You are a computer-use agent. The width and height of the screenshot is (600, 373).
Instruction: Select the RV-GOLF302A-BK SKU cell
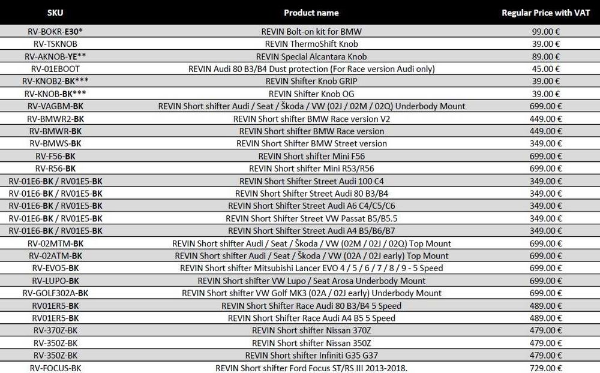[x=55, y=293]
